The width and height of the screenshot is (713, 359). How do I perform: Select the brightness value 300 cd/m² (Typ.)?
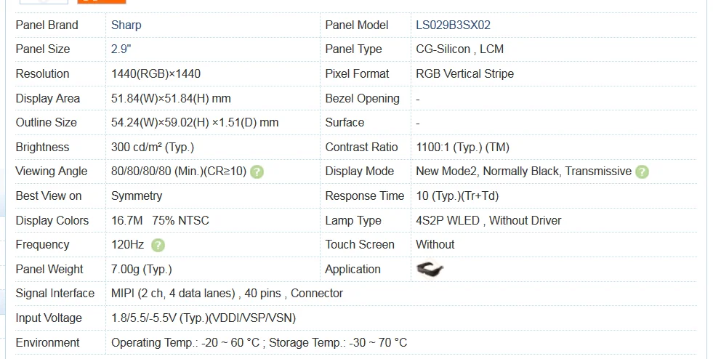tap(153, 148)
